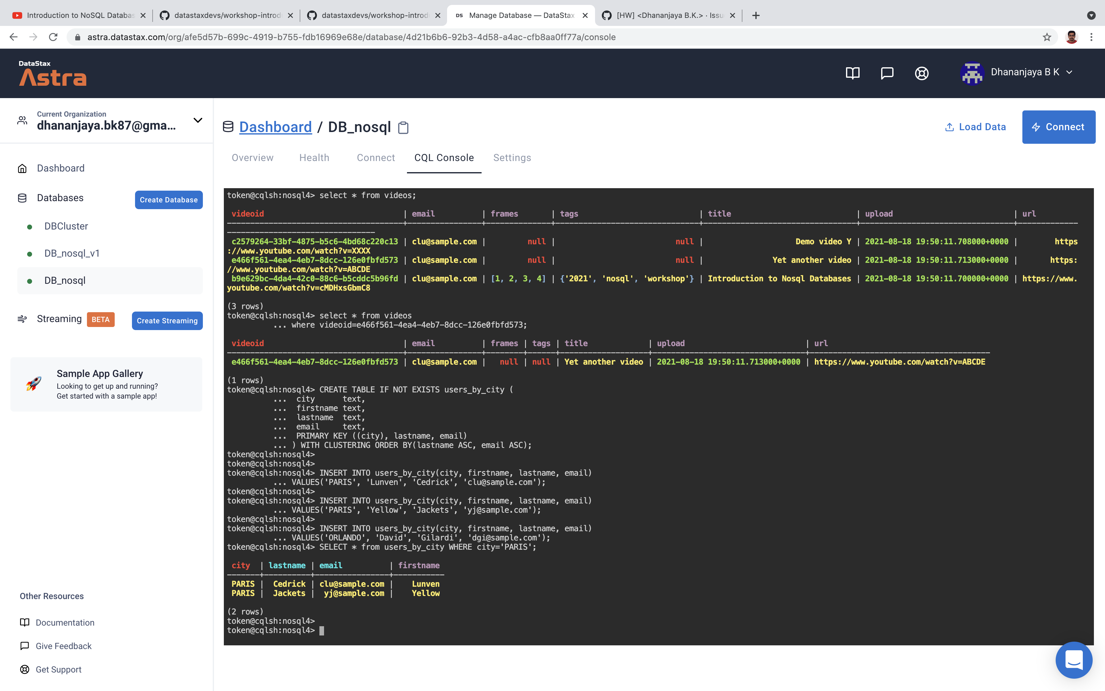
Task: Click the Get Support lifebuoy icon
Action: tap(24, 669)
